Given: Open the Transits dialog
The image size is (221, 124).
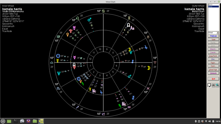Looking at the screenshot, I should click(x=213, y=52).
